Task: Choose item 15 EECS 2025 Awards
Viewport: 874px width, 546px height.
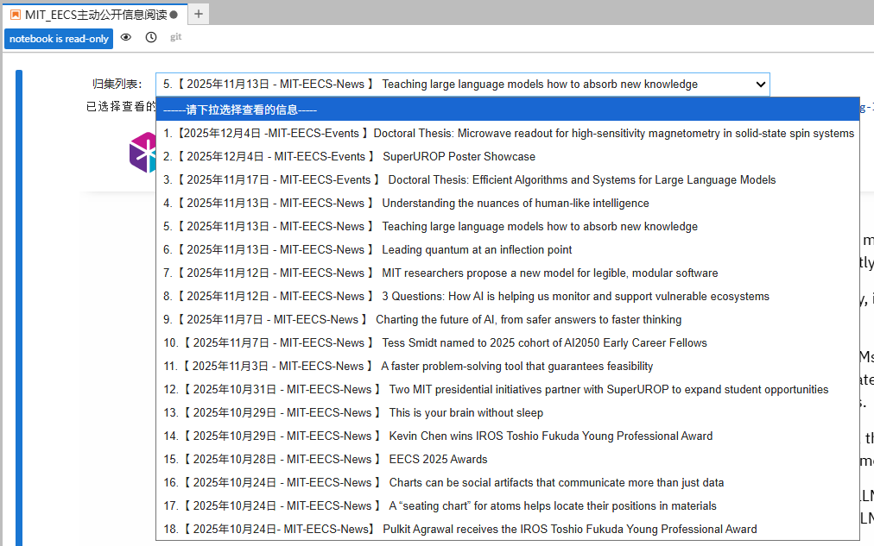Action: tap(508, 459)
